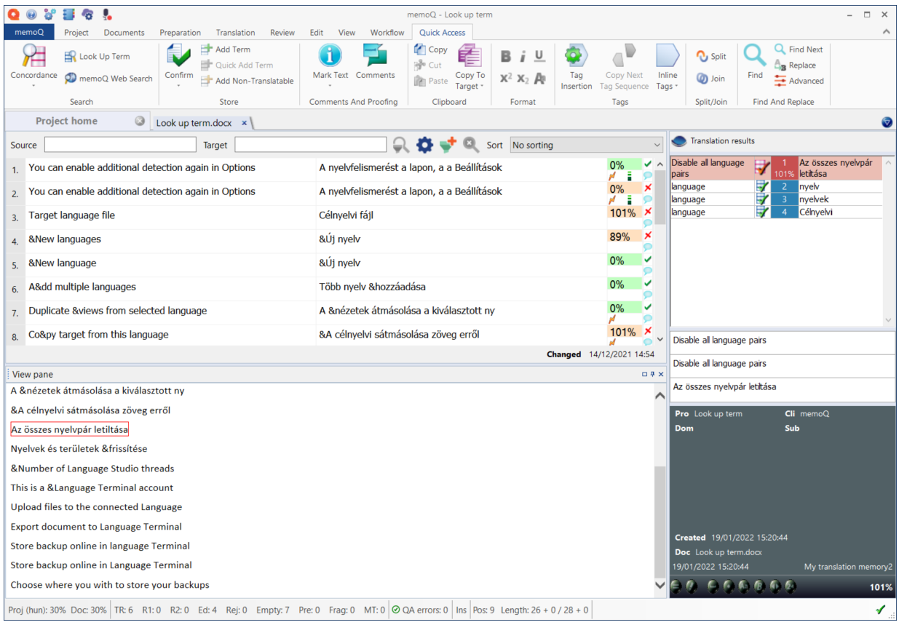The height and width of the screenshot is (625, 899).
Task: Switch to the Documents ribbon tab
Action: [x=124, y=32]
